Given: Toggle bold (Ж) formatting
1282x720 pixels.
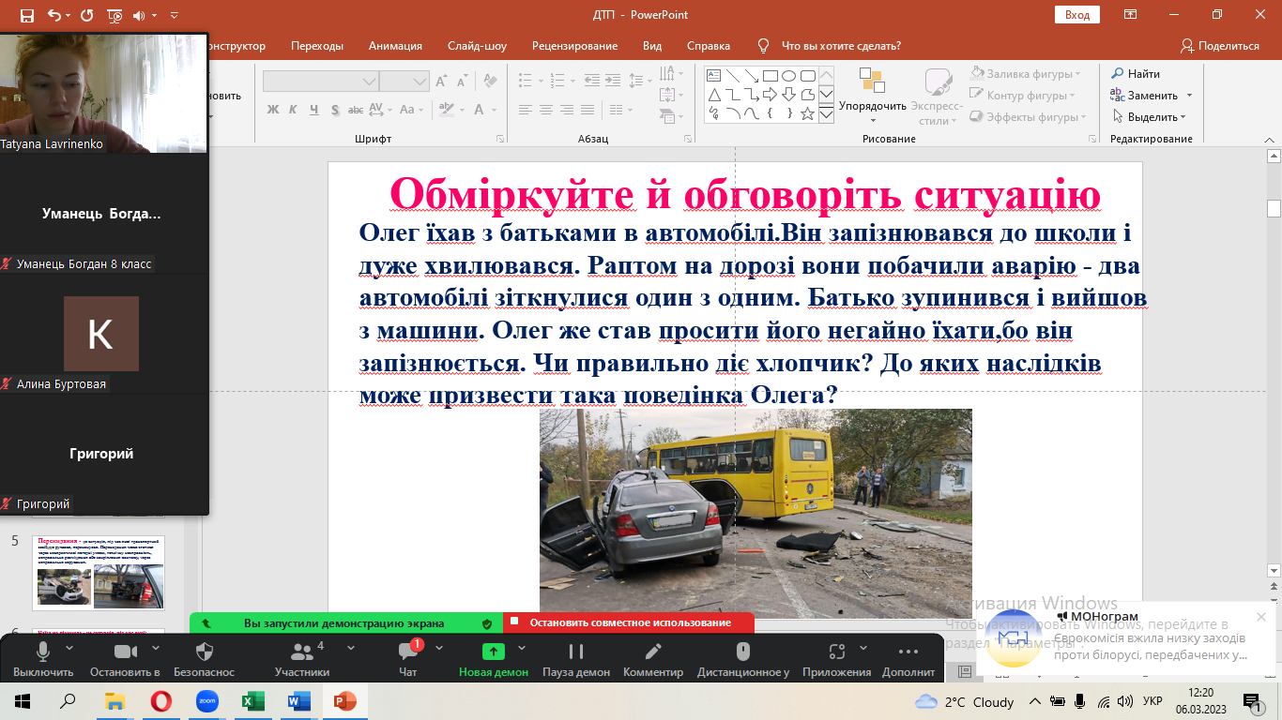Looking at the screenshot, I should (273, 109).
